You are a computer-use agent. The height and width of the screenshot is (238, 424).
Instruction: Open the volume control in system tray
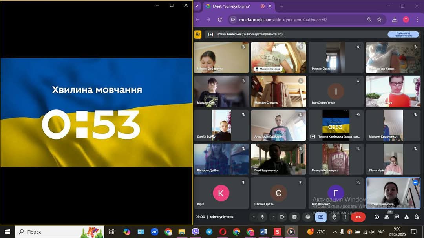click(372, 232)
